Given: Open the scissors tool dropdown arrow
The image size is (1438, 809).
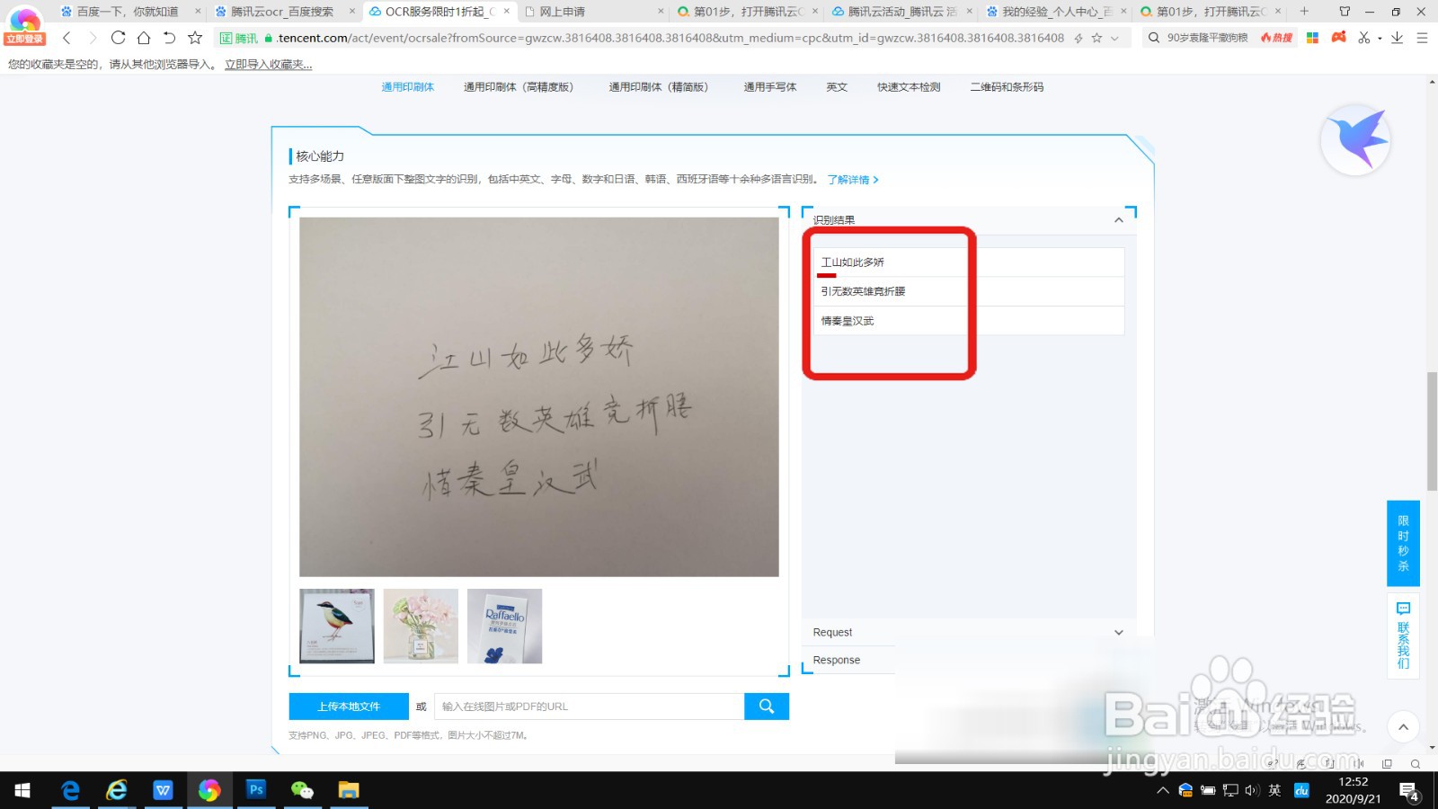Looking at the screenshot, I should [1381, 38].
